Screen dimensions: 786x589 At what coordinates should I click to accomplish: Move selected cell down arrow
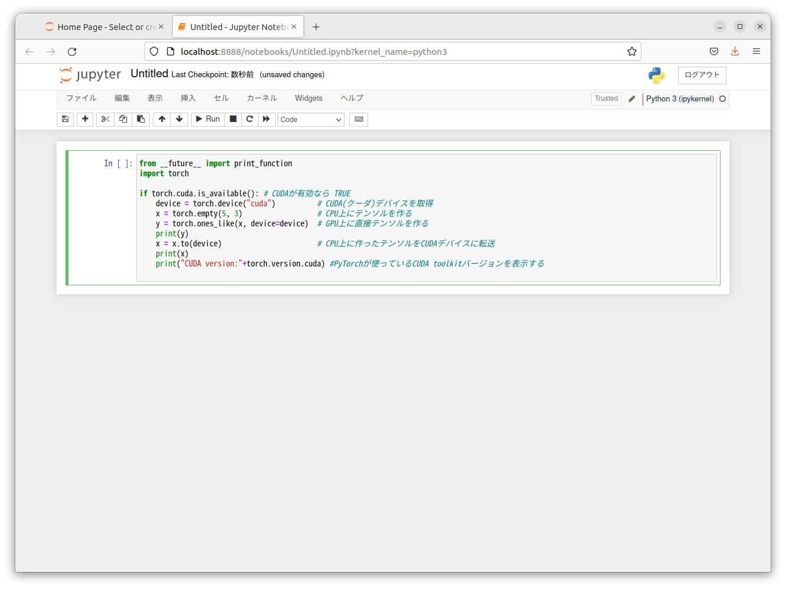[179, 119]
